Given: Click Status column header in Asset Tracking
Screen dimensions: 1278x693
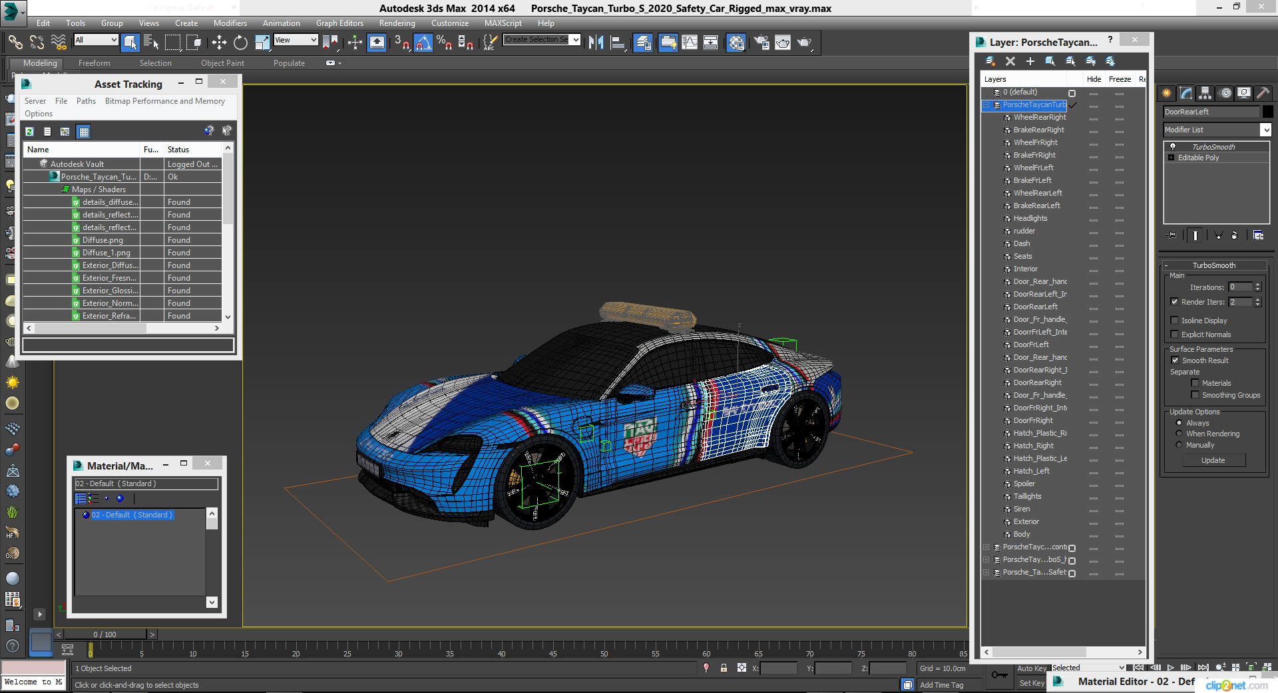Looking at the screenshot, I should [192, 150].
